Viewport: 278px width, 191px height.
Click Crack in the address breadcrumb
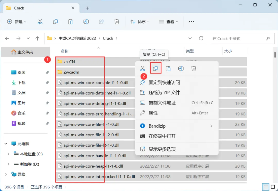108,38
